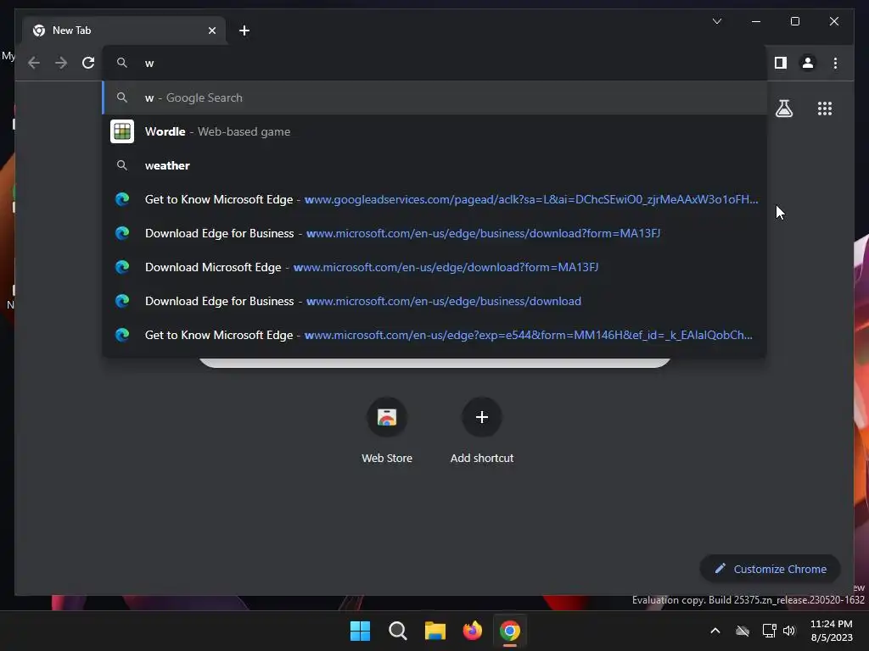The height and width of the screenshot is (651, 869).
Task: Click the forward navigation arrow
Action: (x=61, y=63)
